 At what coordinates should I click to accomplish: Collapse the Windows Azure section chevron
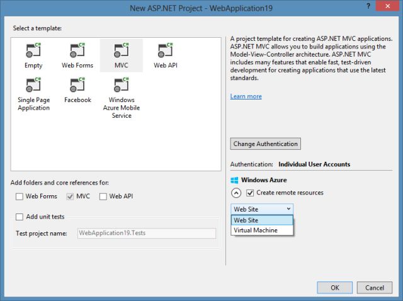(x=236, y=193)
